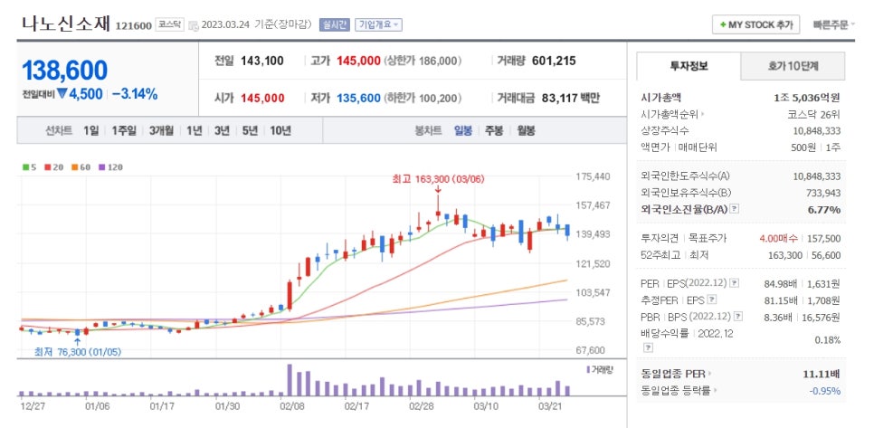Click help icon next to PBR BPS(2022.12)
Screen dimensions: 874x428
tap(738, 317)
